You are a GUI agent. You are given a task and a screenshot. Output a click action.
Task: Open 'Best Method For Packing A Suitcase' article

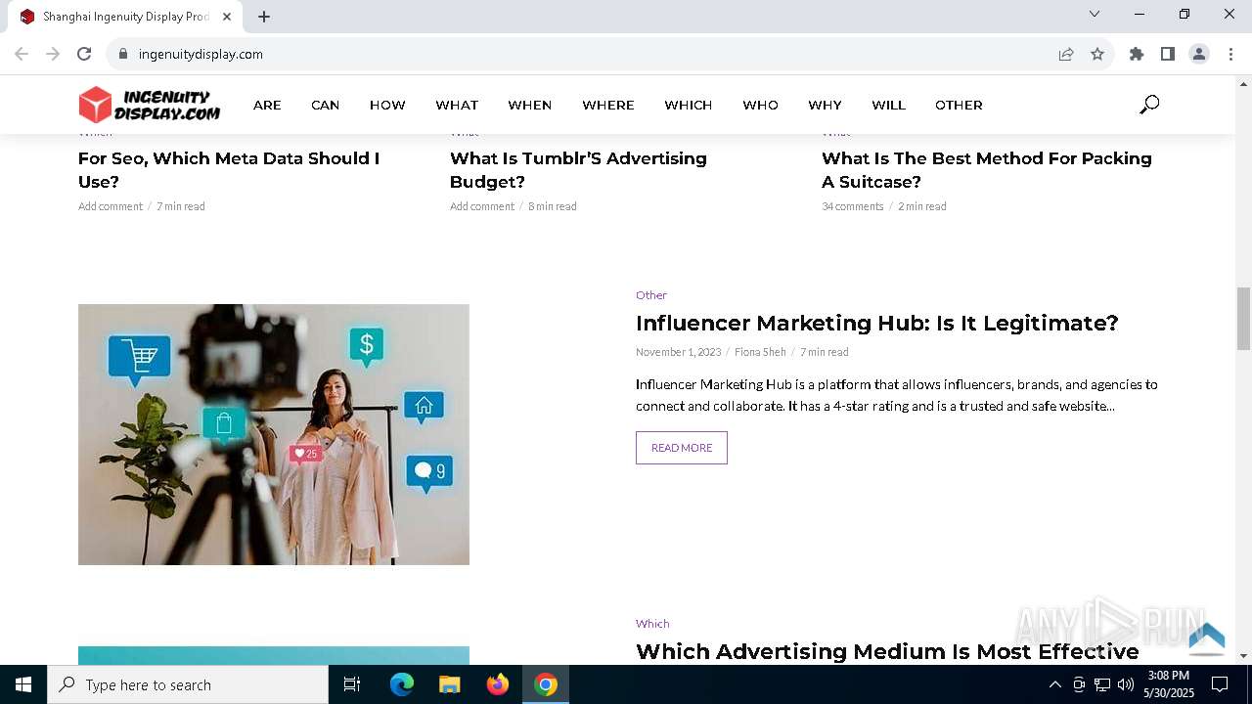pos(987,170)
